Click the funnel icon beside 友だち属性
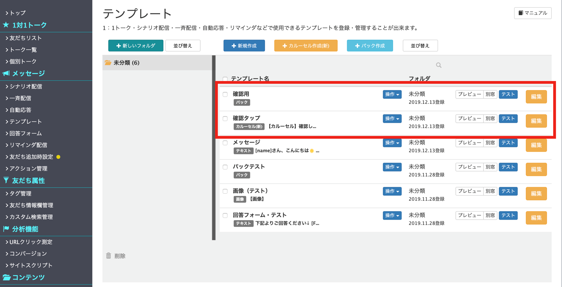562x287 pixels. click(6, 180)
